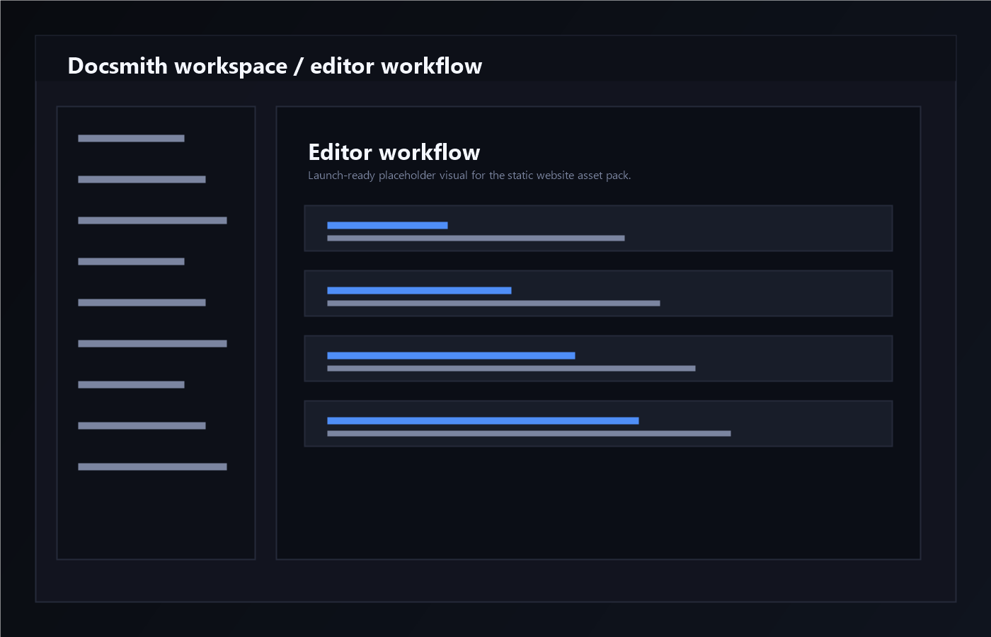Select the first sidebar navigation item

(x=130, y=138)
